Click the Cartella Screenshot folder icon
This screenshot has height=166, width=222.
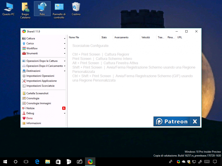(24, 93)
